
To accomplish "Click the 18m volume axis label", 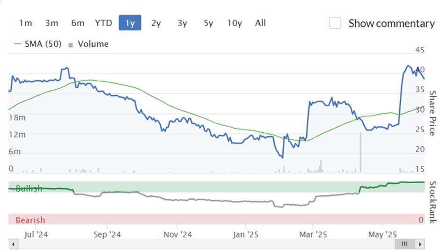I will pyautogui.click(x=17, y=117).
